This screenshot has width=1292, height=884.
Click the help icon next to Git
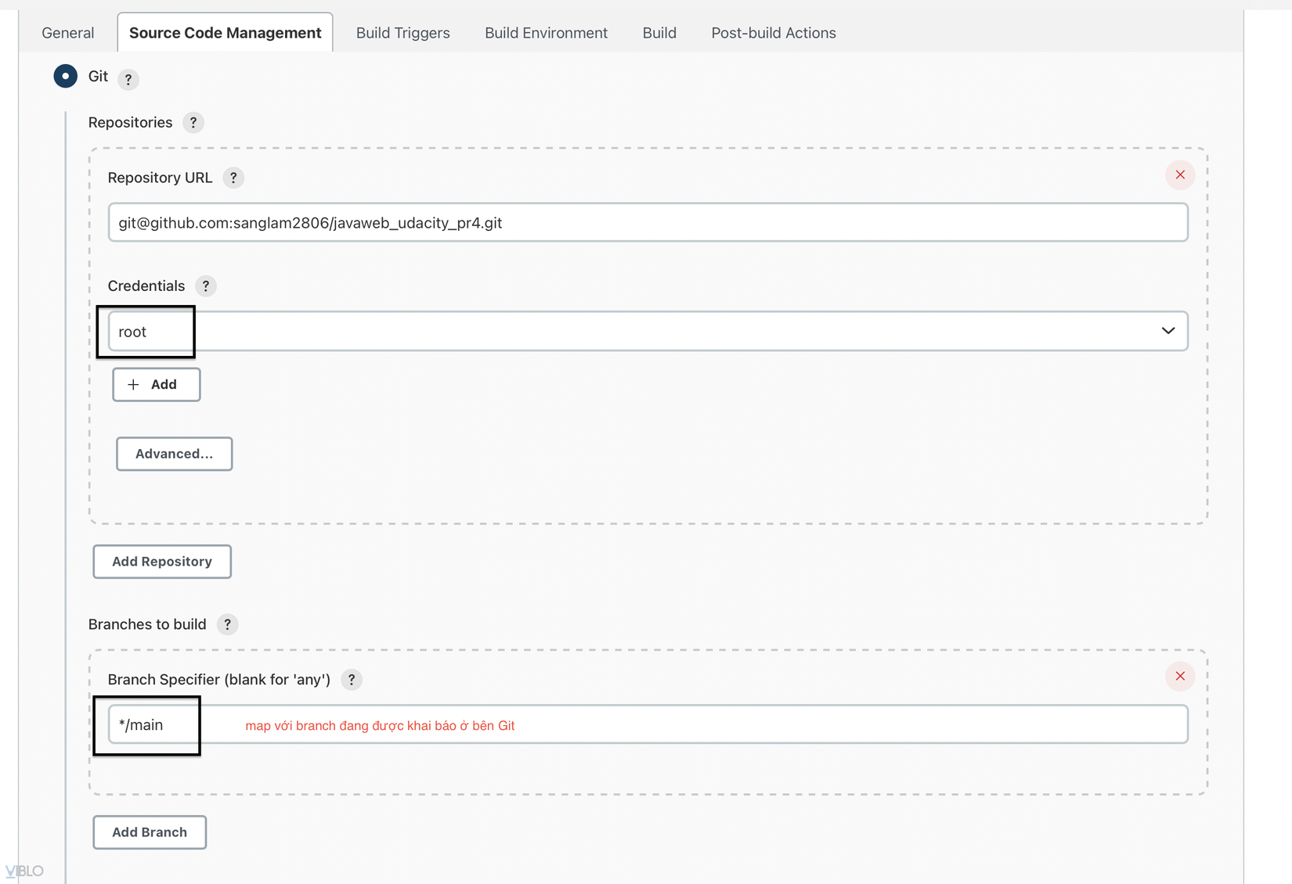(128, 79)
